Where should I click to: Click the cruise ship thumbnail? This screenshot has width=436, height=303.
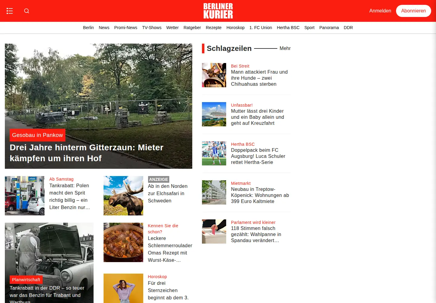214,114
